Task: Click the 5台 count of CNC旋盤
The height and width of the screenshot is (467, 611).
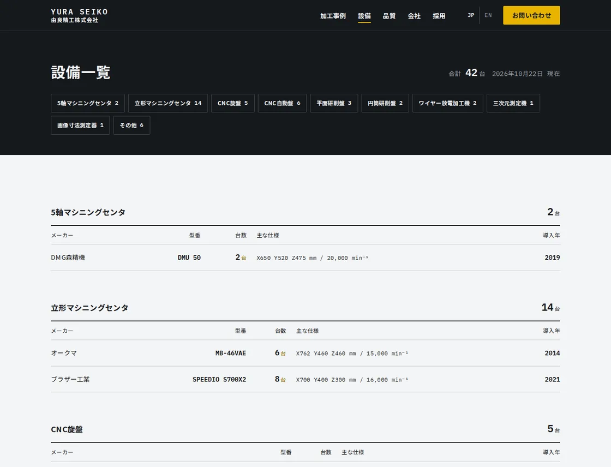Action: [554, 429]
